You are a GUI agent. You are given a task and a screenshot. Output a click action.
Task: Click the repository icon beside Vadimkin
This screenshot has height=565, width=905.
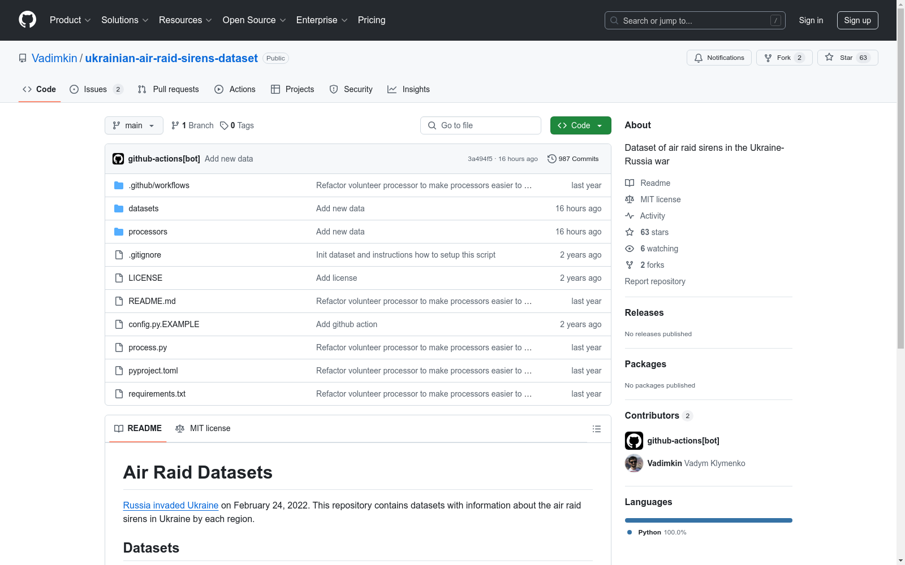click(x=23, y=58)
